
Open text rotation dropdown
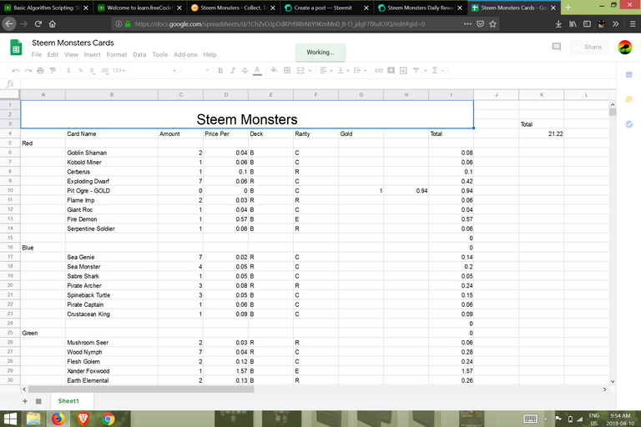click(x=361, y=71)
